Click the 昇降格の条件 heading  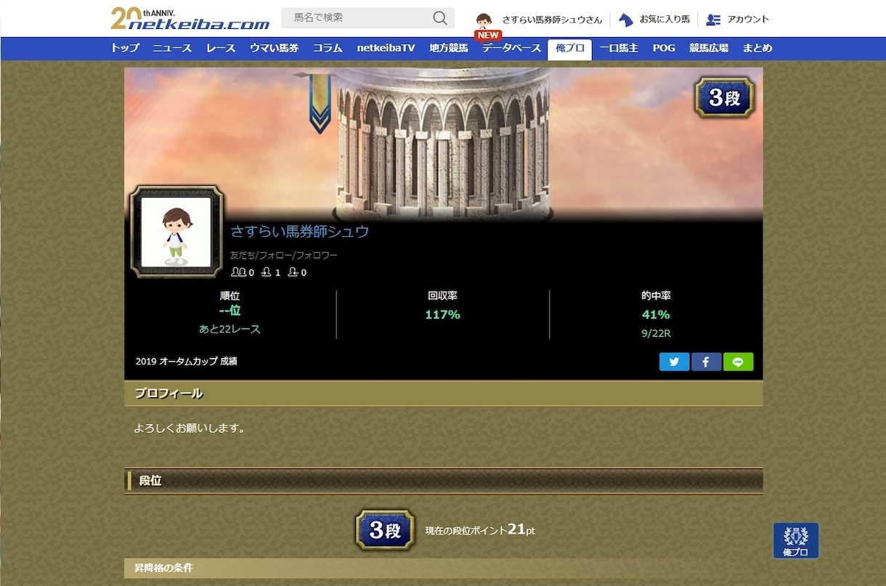pyautogui.click(x=163, y=567)
